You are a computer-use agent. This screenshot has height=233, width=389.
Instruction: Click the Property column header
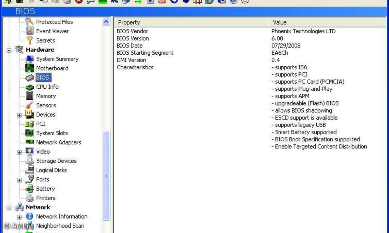point(191,23)
